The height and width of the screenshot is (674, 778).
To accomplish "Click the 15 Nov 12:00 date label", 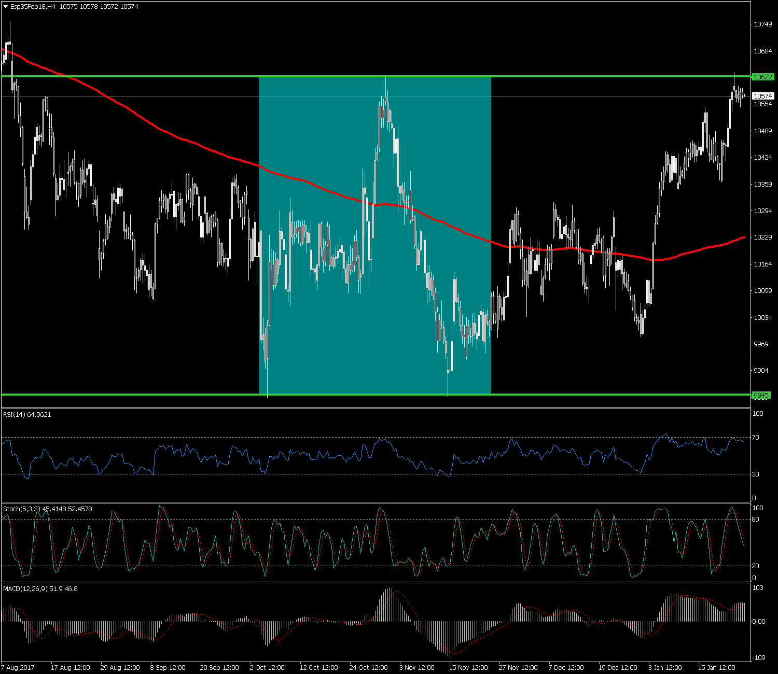I will [x=468, y=668].
